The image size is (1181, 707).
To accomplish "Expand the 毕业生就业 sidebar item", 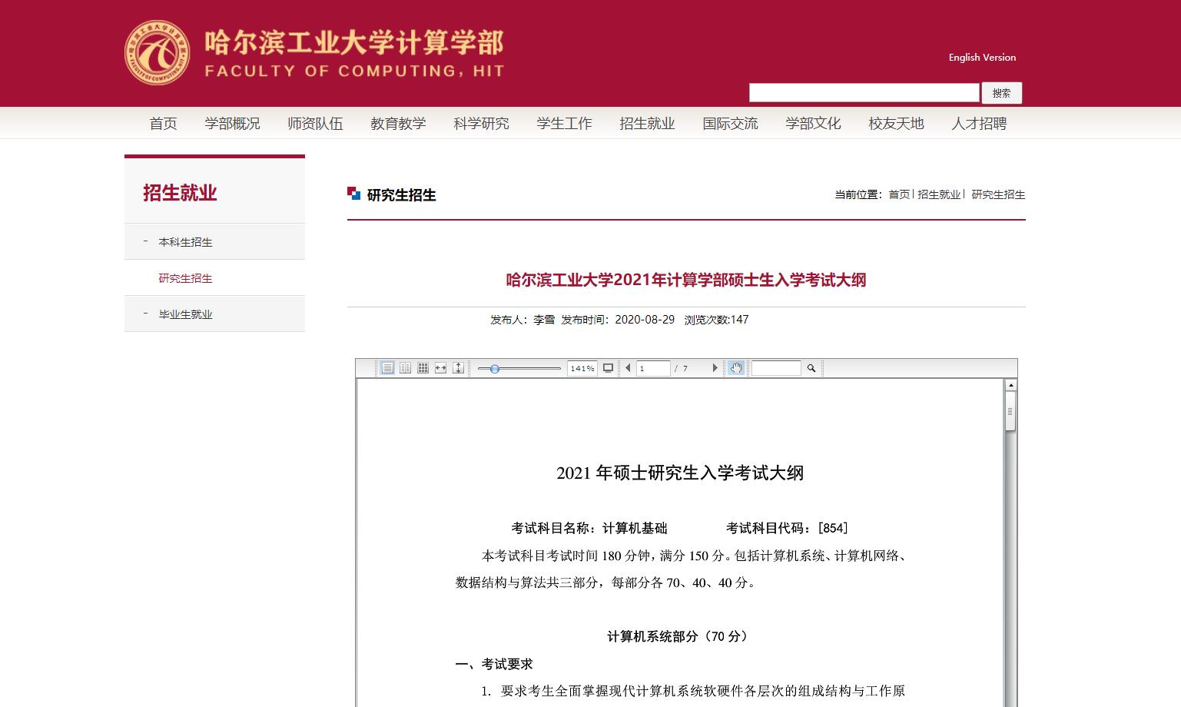I will pyautogui.click(x=185, y=314).
